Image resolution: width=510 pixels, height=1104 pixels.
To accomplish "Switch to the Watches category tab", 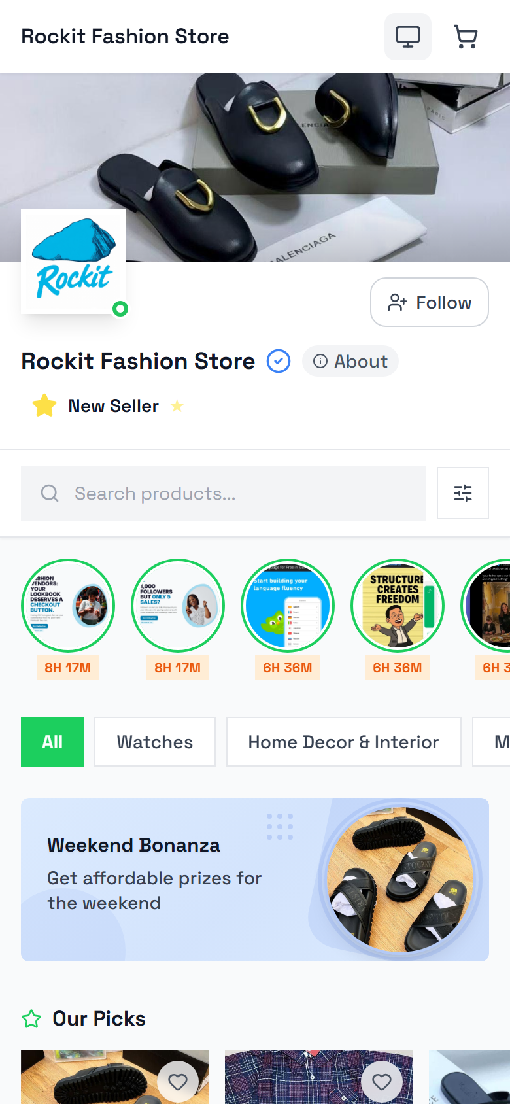I will pyautogui.click(x=154, y=742).
